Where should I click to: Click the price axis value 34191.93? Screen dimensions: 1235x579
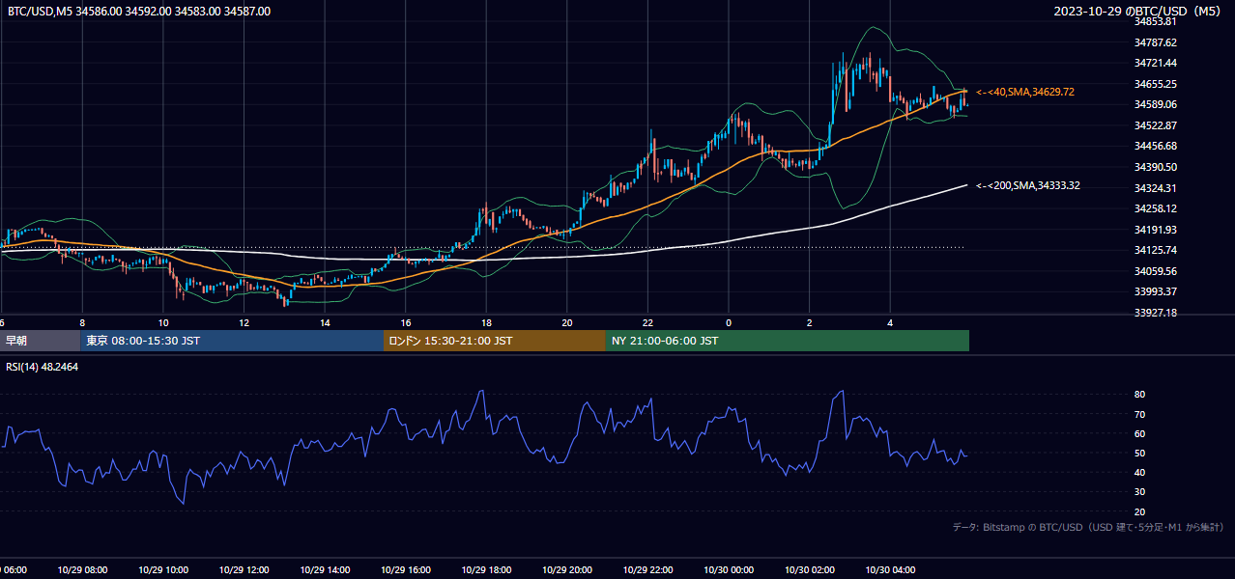click(1155, 230)
